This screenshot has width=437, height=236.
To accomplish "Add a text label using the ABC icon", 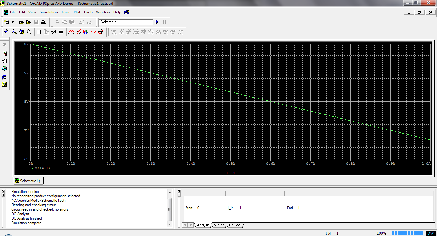I will tap(85, 32).
